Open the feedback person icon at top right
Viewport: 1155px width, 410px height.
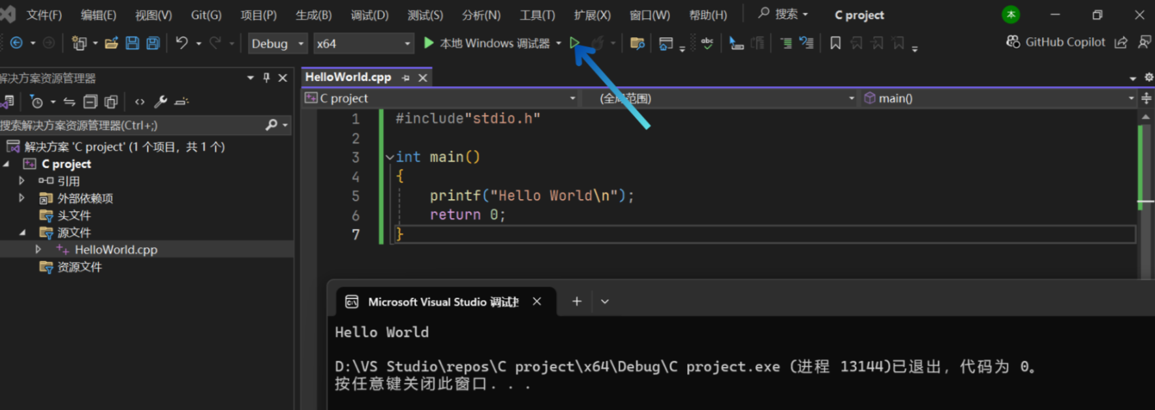(x=1144, y=42)
